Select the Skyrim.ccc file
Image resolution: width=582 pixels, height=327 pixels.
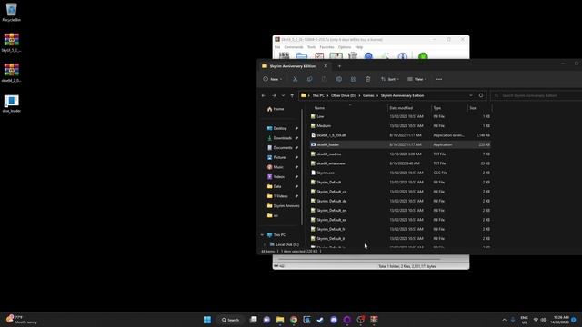click(400, 173)
